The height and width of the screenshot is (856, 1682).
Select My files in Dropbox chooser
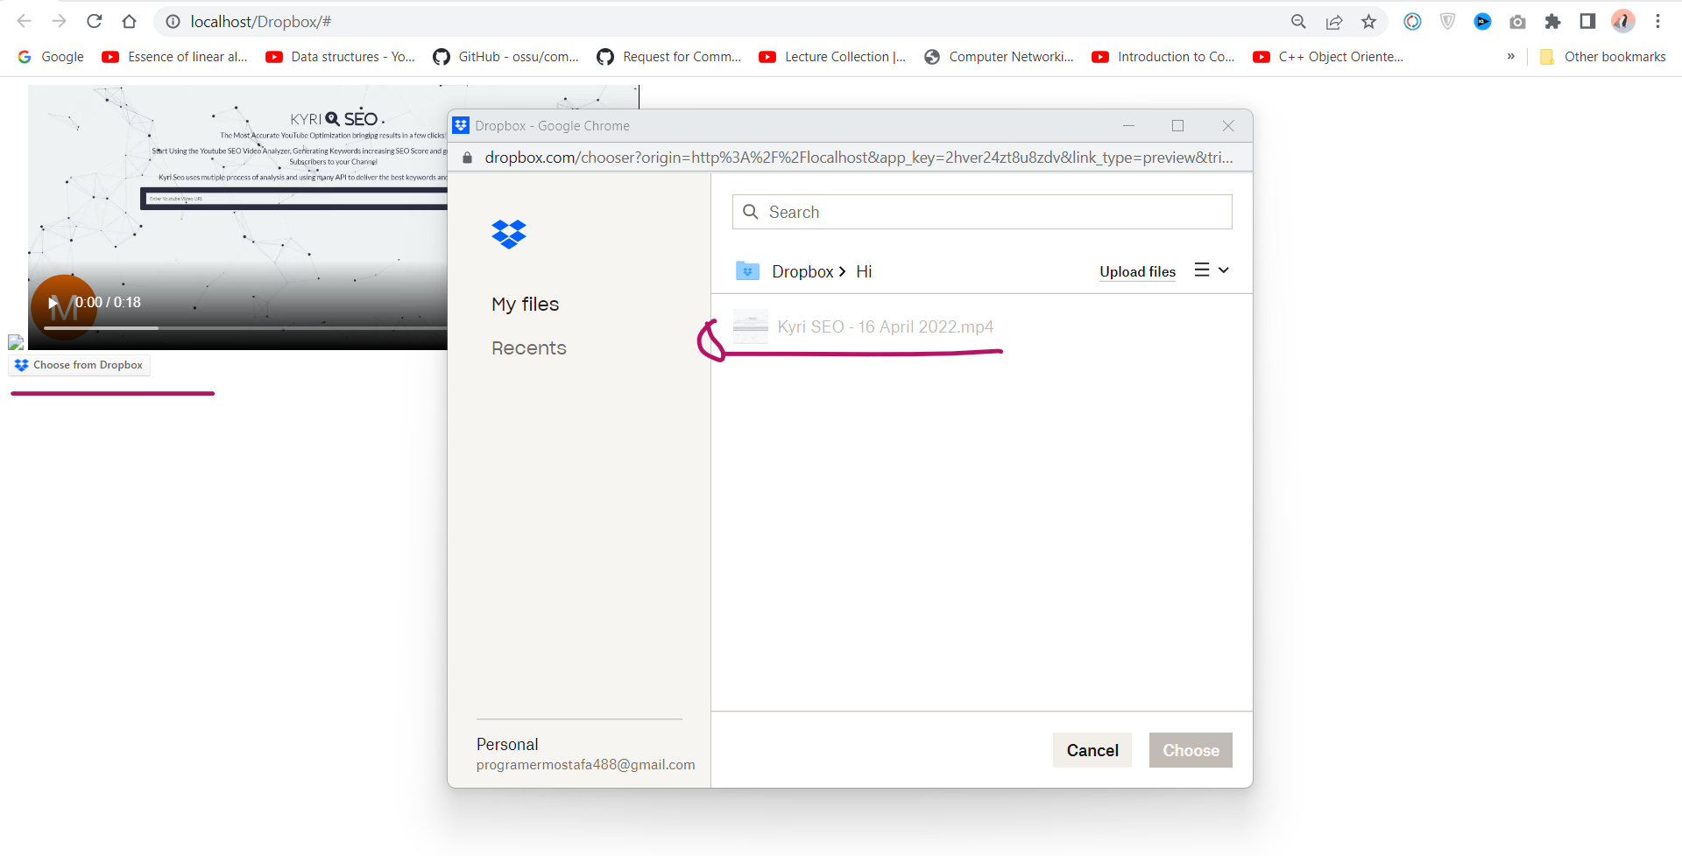click(525, 304)
